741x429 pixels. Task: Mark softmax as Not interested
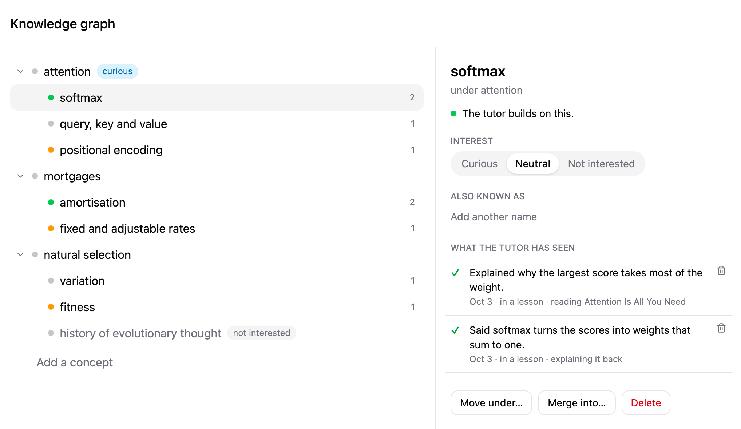[601, 164]
